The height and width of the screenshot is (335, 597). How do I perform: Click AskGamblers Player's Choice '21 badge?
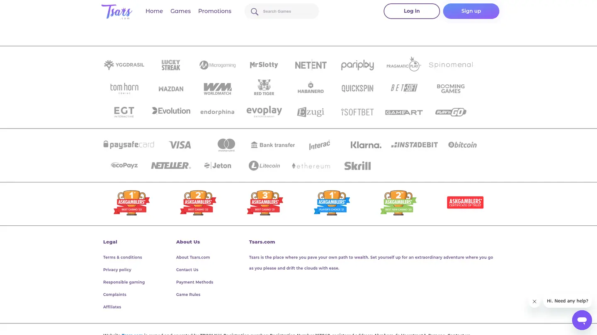(332, 203)
